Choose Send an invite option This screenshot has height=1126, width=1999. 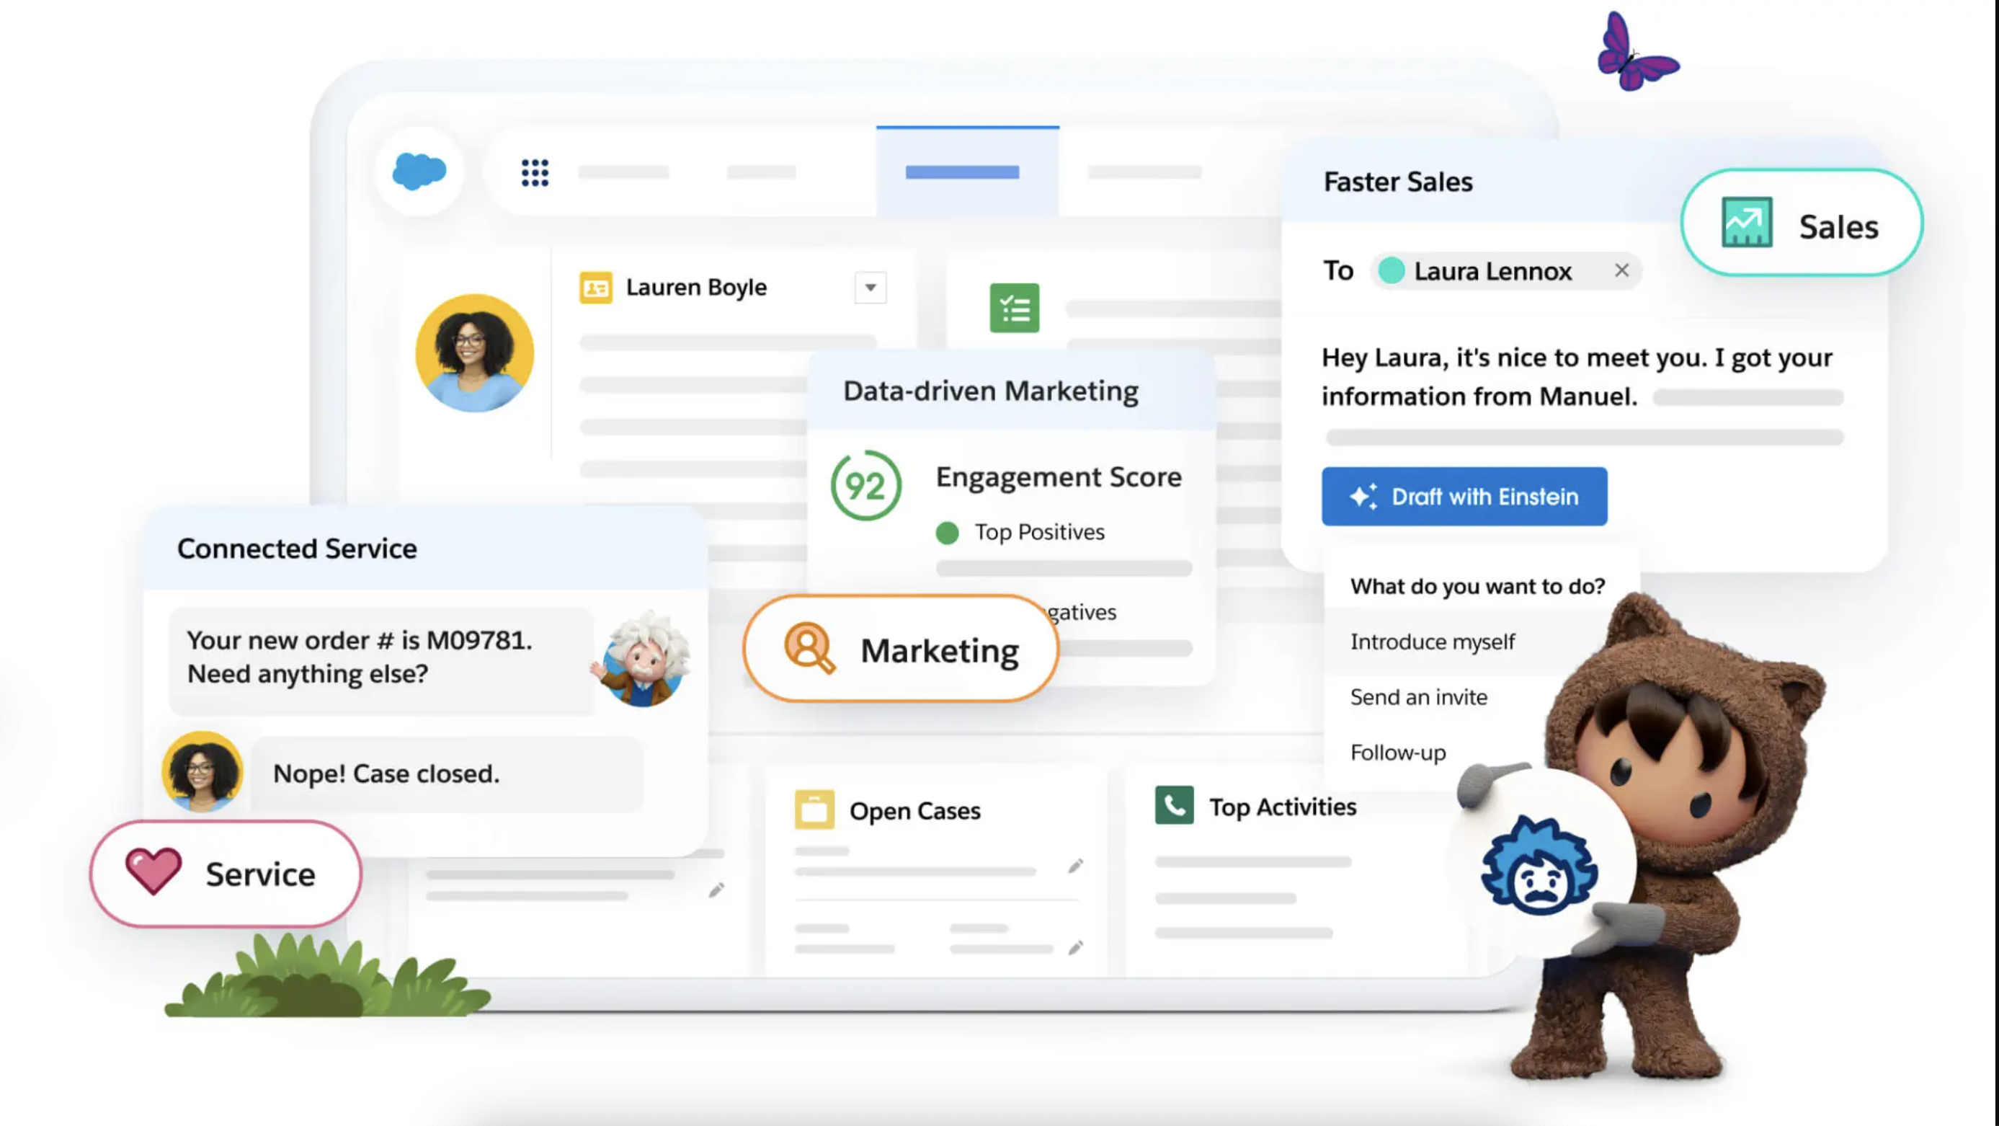(x=1419, y=698)
